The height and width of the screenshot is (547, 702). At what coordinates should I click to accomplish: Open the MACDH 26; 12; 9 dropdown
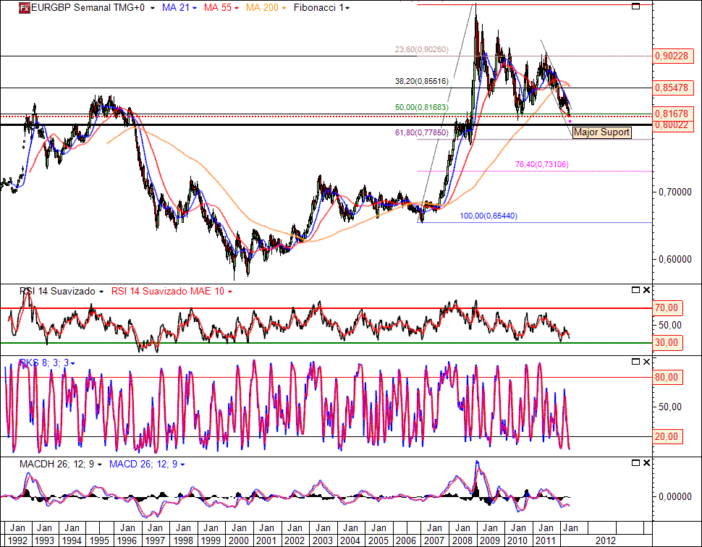(99, 465)
